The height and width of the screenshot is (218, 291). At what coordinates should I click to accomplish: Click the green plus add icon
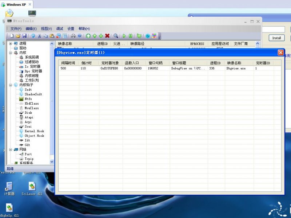(x=88, y=36)
